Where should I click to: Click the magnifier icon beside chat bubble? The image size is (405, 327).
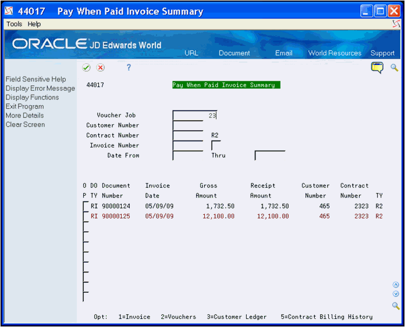394,68
